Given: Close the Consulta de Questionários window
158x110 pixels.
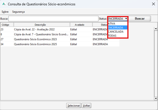Looking at the screenshot, I should tap(154, 4).
